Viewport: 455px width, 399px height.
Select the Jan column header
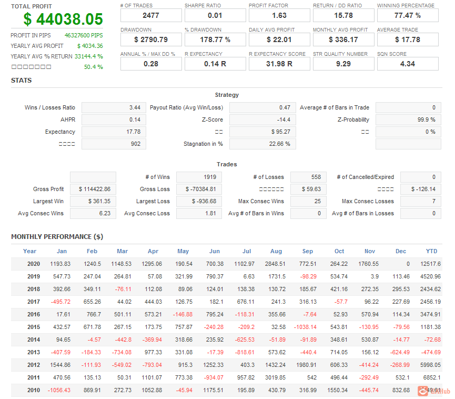(x=62, y=251)
